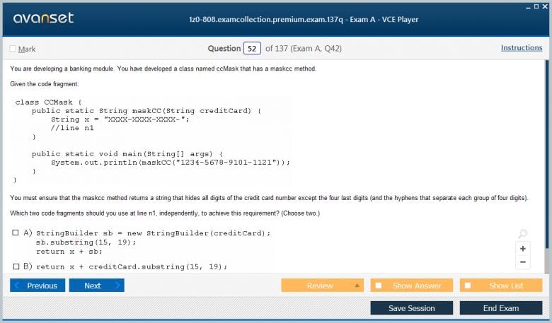Click the 'Given the code fragment:' text
This screenshot has width=552, height=323.
[x=45, y=84]
